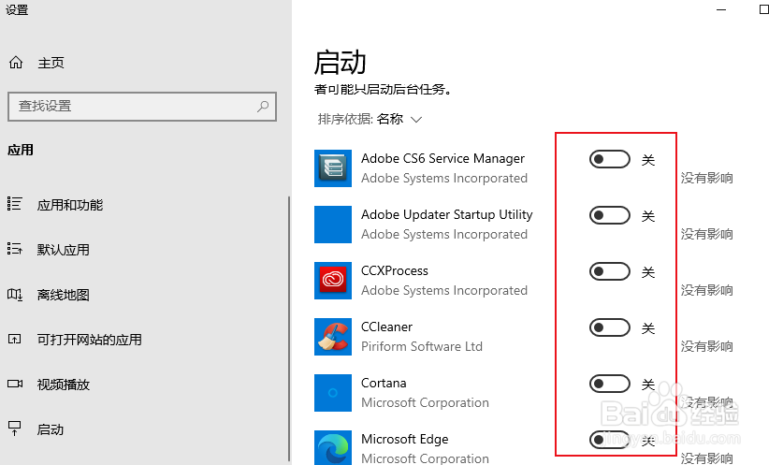The image size is (783, 465).
Task: Click the Adobe Updater Startup Utility icon
Action: [x=333, y=225]
